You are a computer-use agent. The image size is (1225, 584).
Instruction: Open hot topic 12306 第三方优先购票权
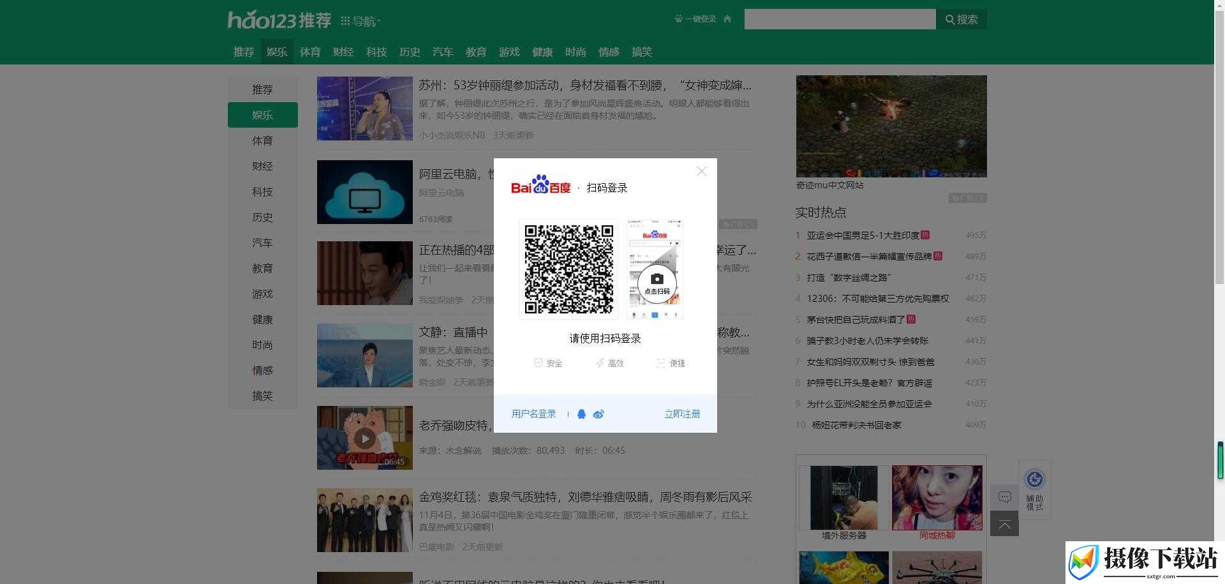click(877, 299)
